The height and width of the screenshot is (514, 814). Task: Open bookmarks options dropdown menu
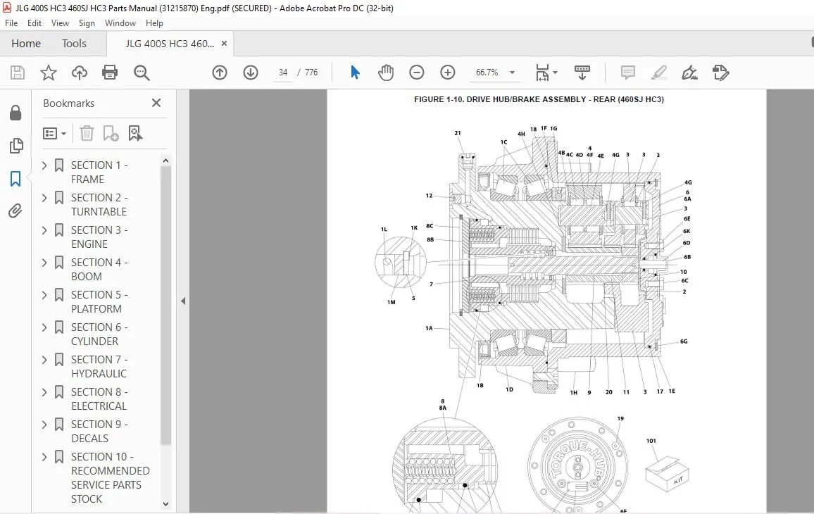click(54, 134)
